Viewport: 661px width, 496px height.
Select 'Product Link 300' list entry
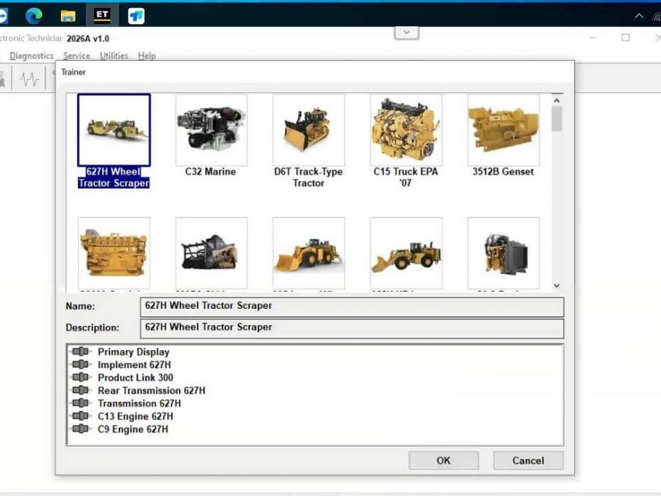click(x=135, y=377)
